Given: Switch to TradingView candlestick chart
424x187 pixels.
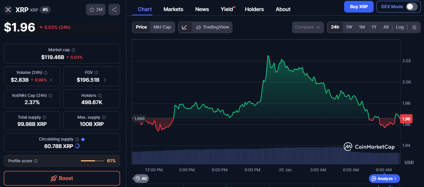Looking at the screenshot, I should [213, 27].
